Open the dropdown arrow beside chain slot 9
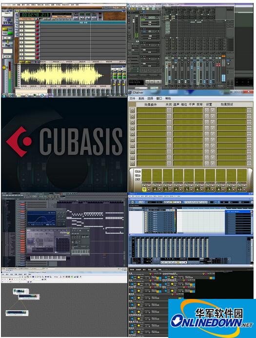The image size is (256, 338). [234, 189]
